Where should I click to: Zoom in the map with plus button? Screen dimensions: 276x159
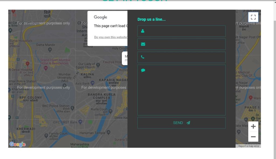(253, 126)
